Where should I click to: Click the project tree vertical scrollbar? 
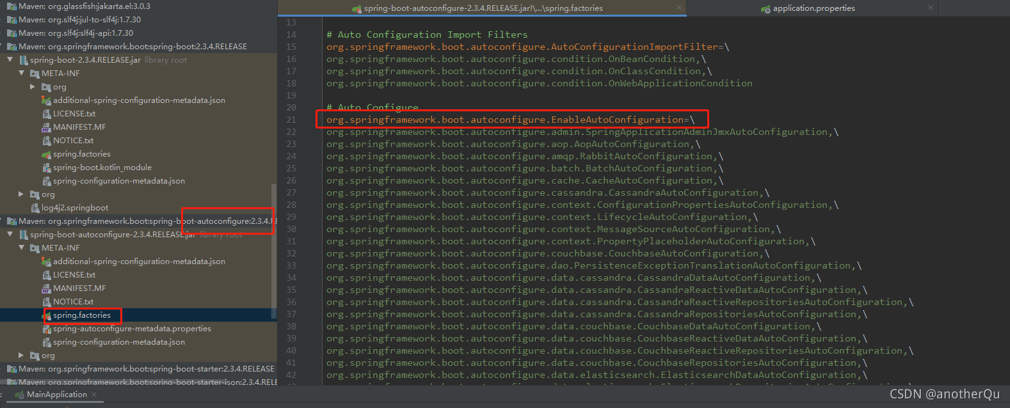(274, 251)
